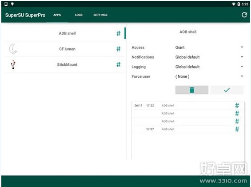Open the SETTINGS tab

(x=100, y=15)
